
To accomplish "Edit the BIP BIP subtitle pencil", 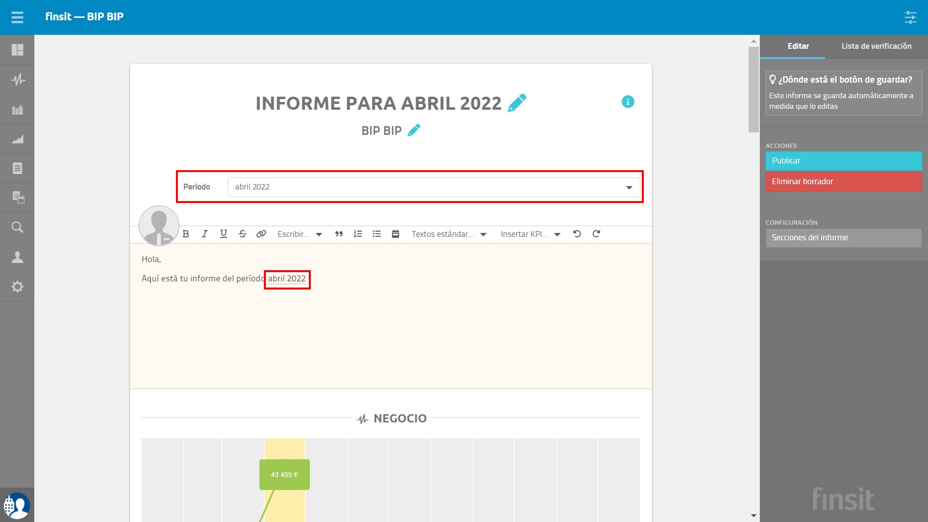I will (414, 130).
